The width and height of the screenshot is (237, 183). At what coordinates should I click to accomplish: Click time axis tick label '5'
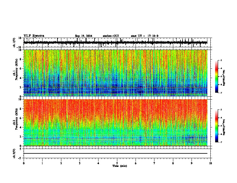coord(117,163)
